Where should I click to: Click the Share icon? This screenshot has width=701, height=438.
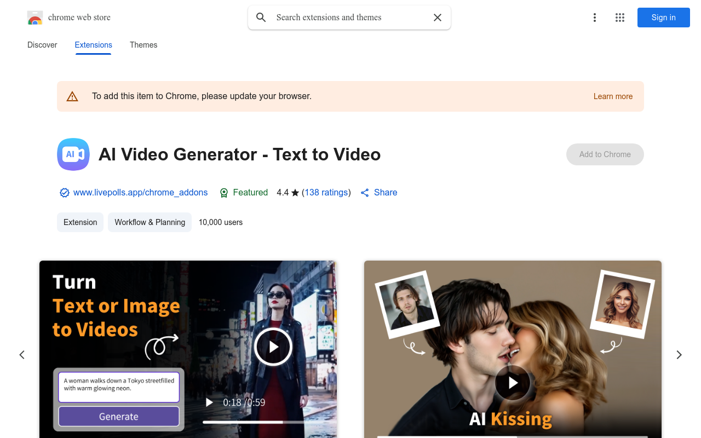pyautogui.click(x=365, y=193)
